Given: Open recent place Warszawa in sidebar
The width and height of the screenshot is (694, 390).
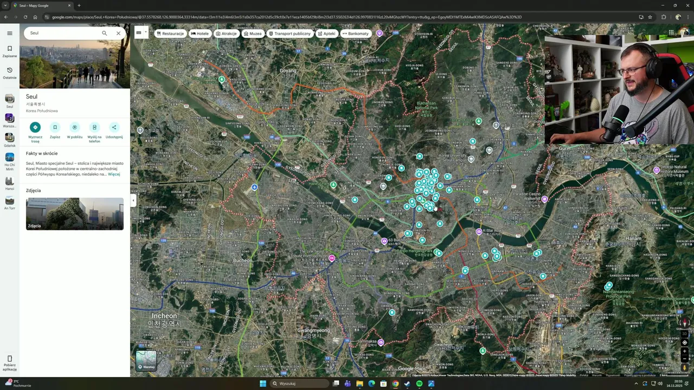Looking at the screenshot, I should point(9,120).
